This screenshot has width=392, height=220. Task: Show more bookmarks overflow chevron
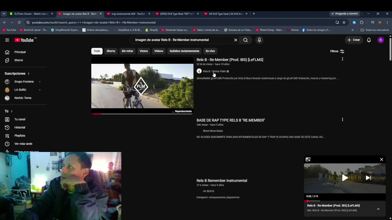click(x=352, y=30)
